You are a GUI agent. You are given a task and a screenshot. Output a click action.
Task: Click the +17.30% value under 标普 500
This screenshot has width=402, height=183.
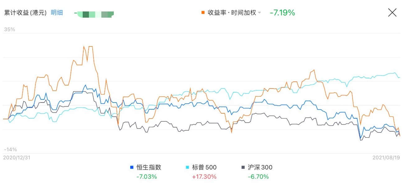click(x=204, y=177)
